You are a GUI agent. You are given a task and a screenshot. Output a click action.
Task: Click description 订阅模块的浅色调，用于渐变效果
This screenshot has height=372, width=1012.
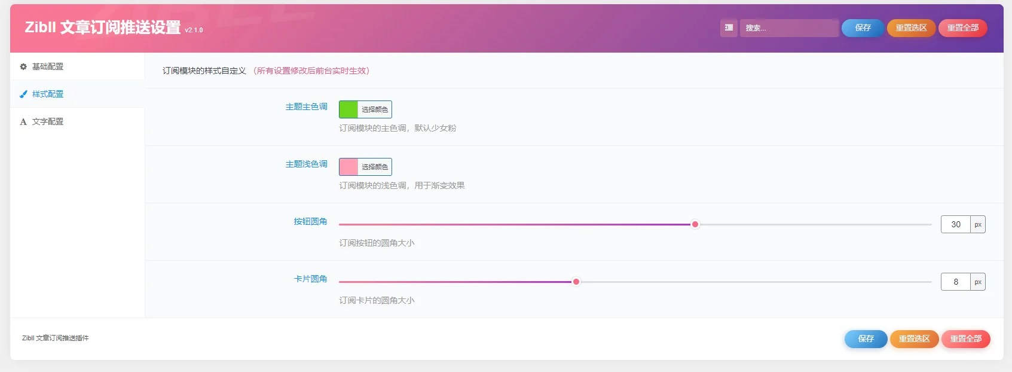coord(402,185)
